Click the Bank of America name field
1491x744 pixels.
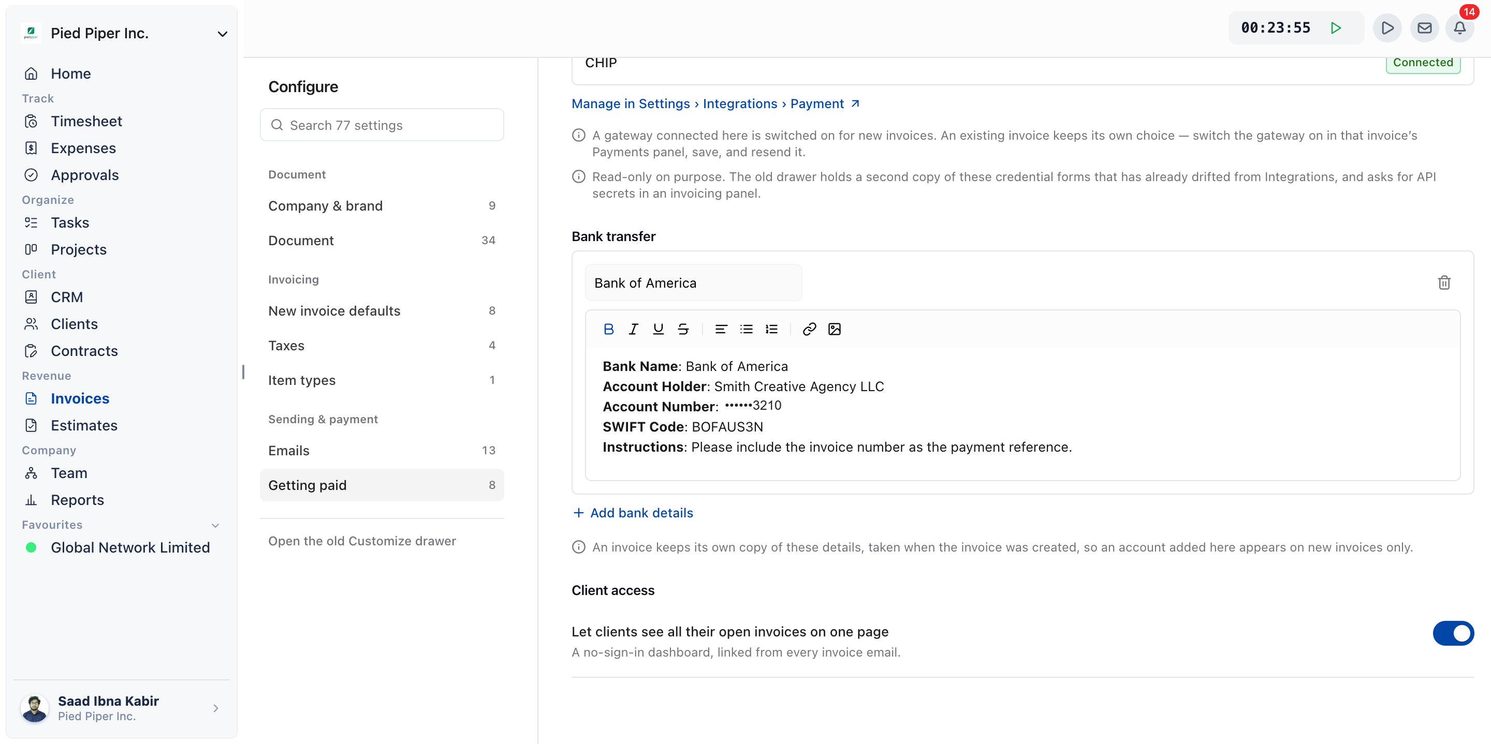693,283
